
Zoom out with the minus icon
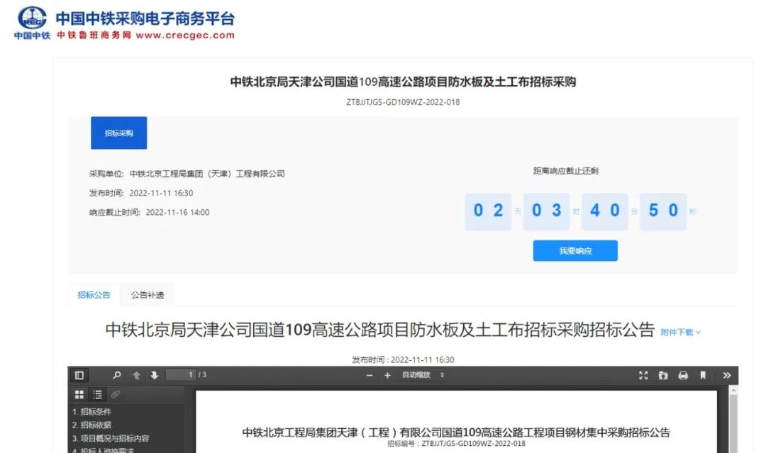point(370,375)
